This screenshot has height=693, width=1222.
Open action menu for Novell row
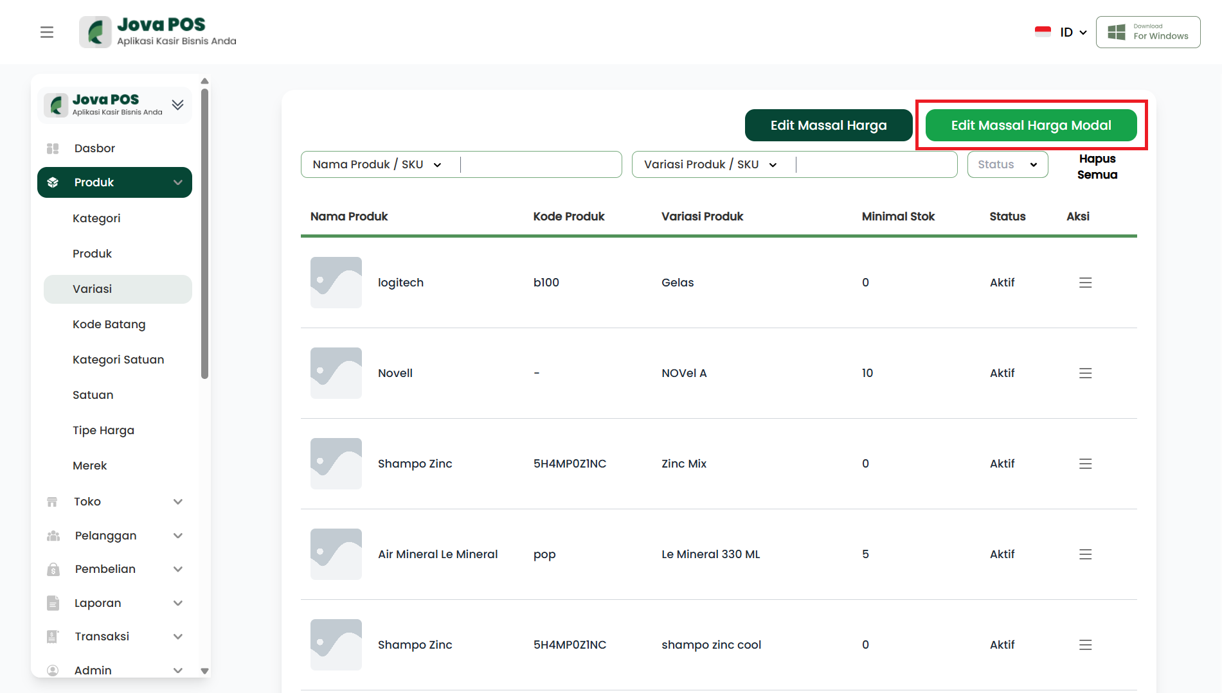tap(1085, 373)
